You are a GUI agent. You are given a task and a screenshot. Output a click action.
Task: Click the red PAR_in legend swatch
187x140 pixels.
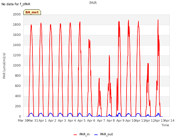(75, 135)
